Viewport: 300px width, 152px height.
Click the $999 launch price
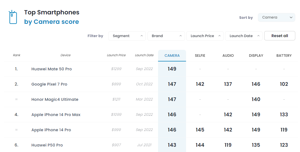(x=116, y=130)
